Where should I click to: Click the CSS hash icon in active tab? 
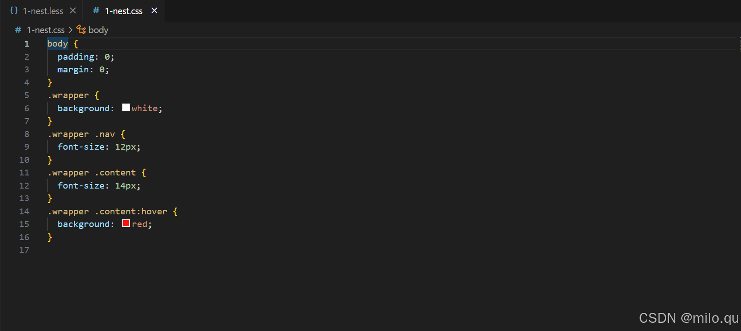click(x=96, y=10)
